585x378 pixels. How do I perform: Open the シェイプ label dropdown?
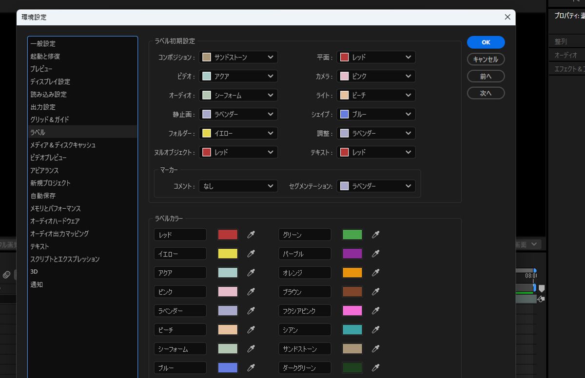point(376,114)
